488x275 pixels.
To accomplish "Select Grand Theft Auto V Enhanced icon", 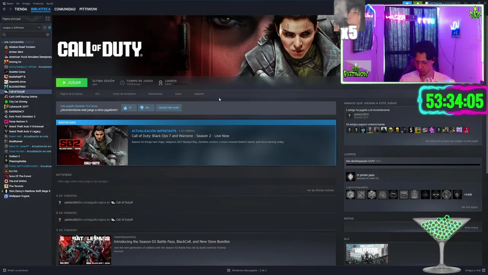I will pyautogui.click(x=6, y=126).
